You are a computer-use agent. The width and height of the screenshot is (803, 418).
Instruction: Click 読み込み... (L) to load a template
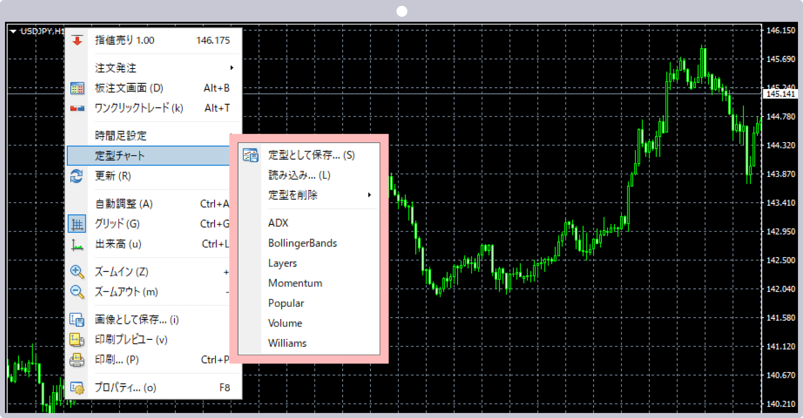click(x=299, y=175)
